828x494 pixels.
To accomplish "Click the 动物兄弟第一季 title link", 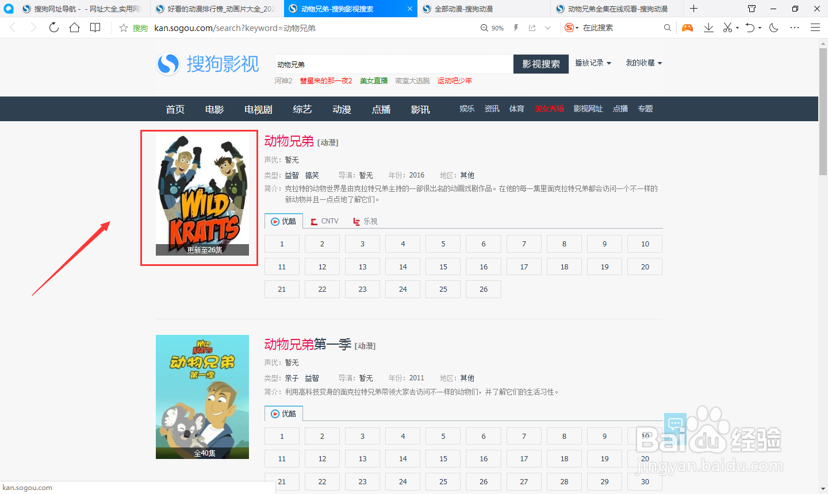I will [308, 344].
